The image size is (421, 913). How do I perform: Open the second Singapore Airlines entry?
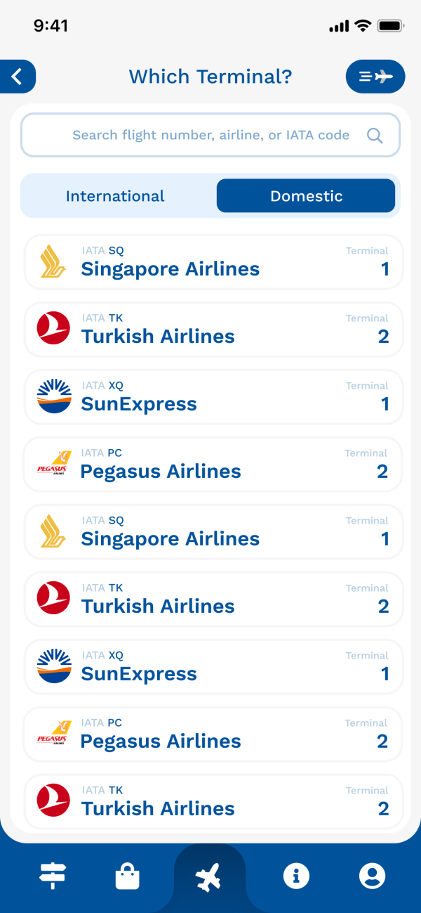[x=213, y=532]
